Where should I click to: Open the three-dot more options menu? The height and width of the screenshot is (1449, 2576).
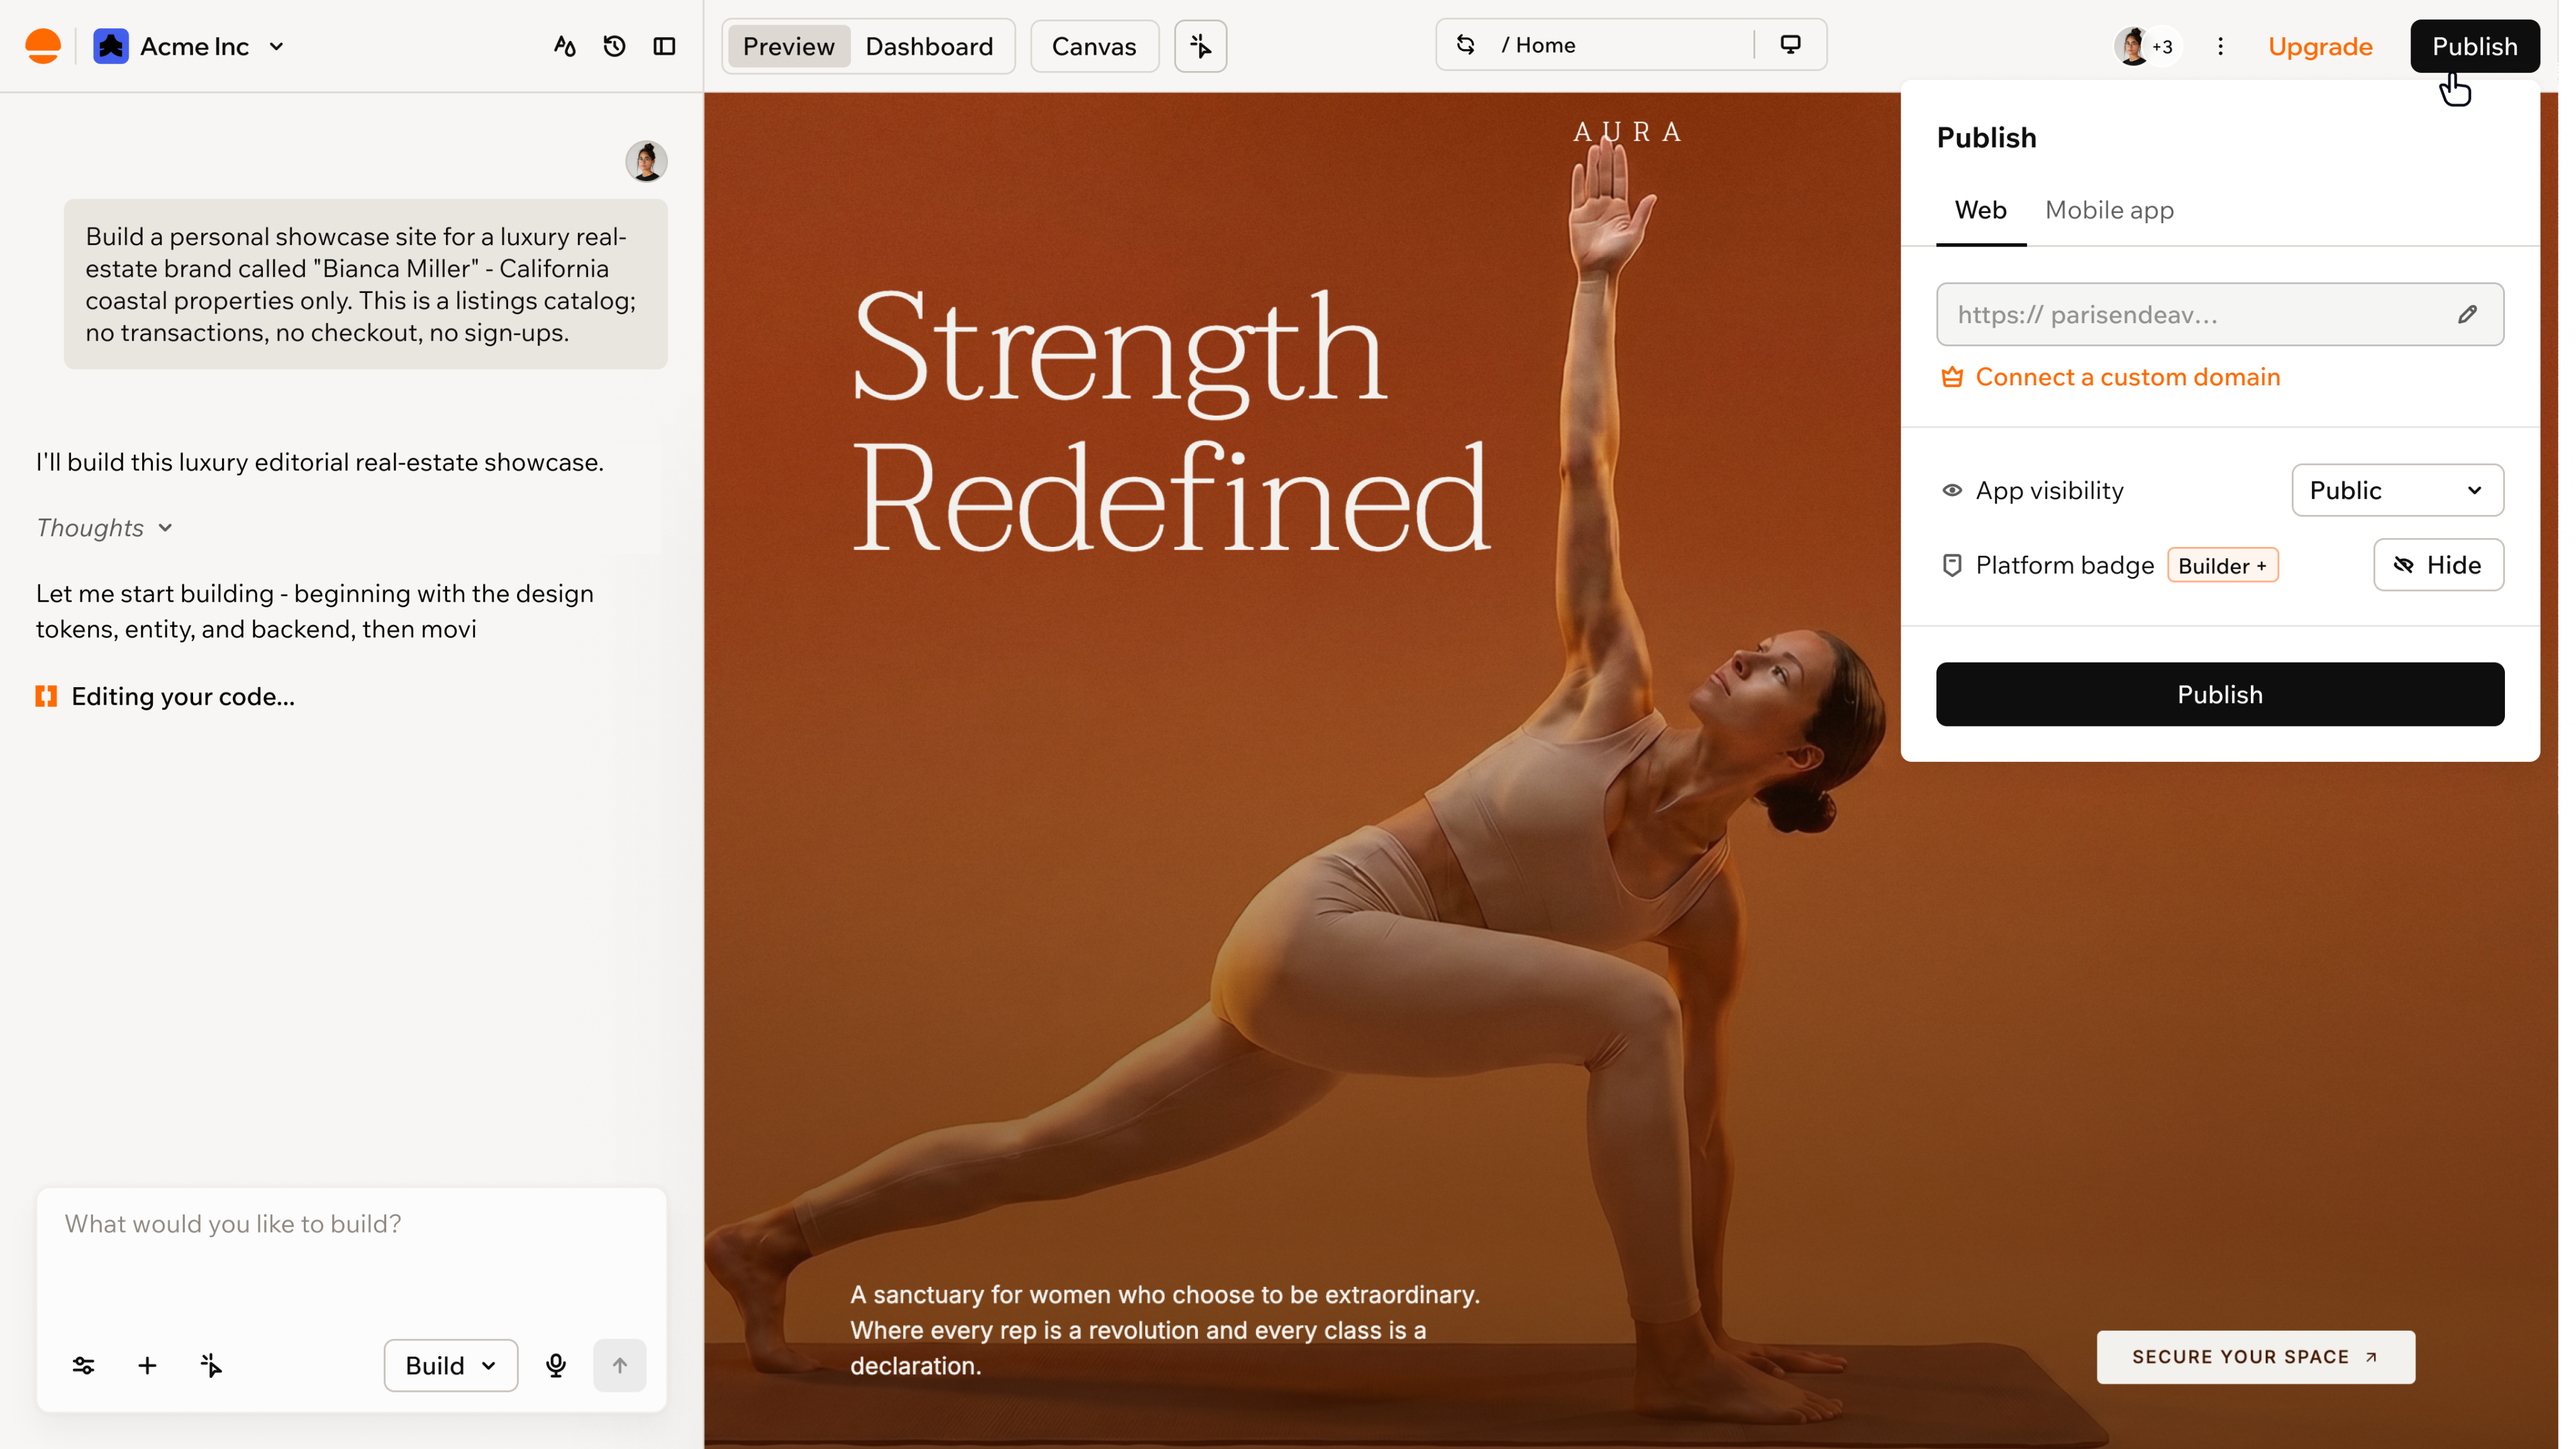[x=2220, y=46]
